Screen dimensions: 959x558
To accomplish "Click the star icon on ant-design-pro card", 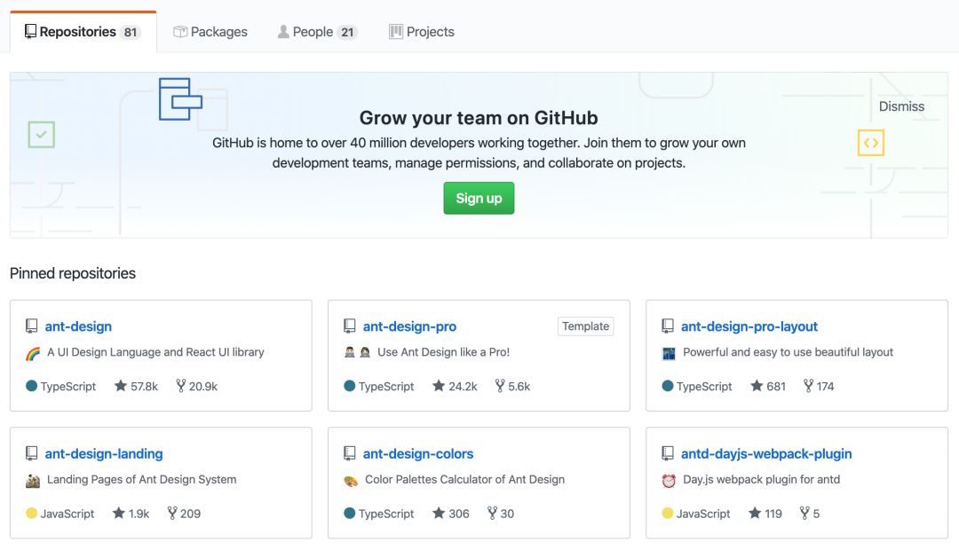I will tap(439, 386).
